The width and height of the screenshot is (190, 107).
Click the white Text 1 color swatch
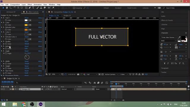[x=26, y=20]
